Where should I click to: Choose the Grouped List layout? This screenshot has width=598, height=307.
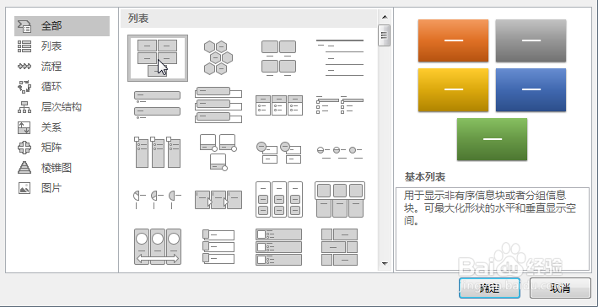coord(279,199)
